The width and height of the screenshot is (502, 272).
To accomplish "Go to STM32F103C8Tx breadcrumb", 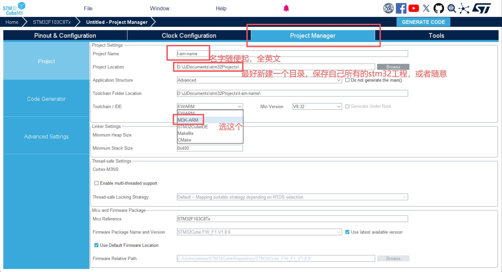I will point(52,22).
